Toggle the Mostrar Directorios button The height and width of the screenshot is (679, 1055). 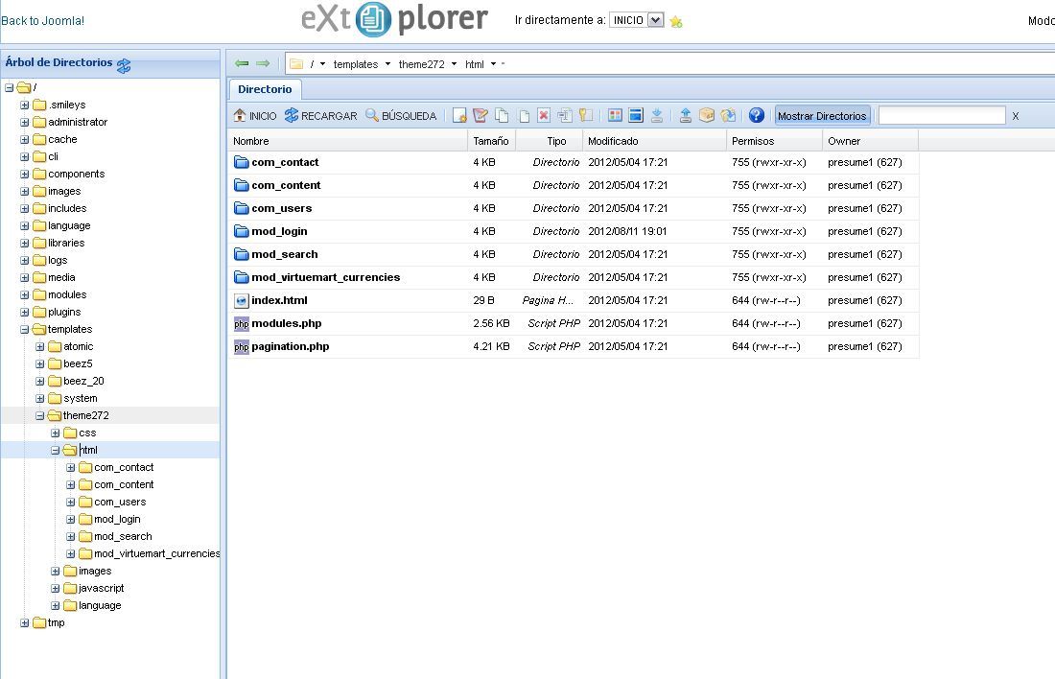pos(822,116)
